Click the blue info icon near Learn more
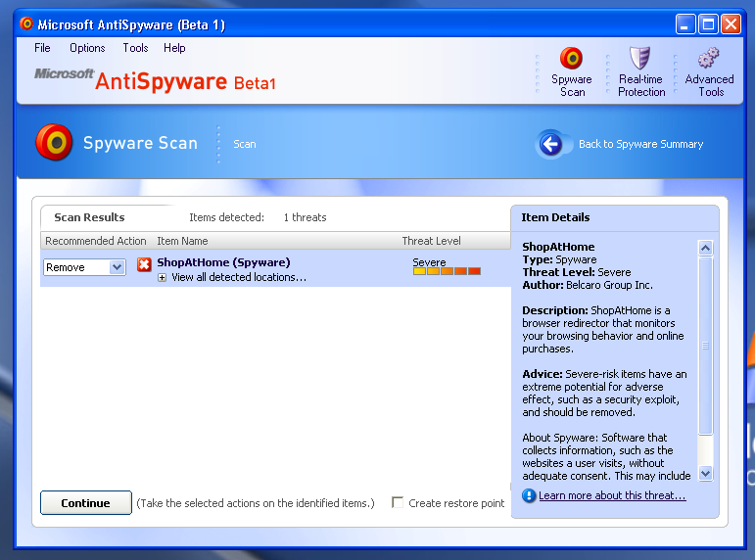Viewport: 755px width, 560px height. pos(529,495)
